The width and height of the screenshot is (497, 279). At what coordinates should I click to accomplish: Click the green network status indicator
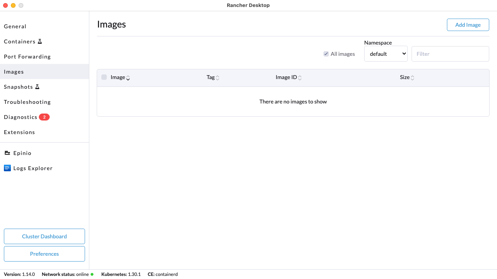[92, 274]
